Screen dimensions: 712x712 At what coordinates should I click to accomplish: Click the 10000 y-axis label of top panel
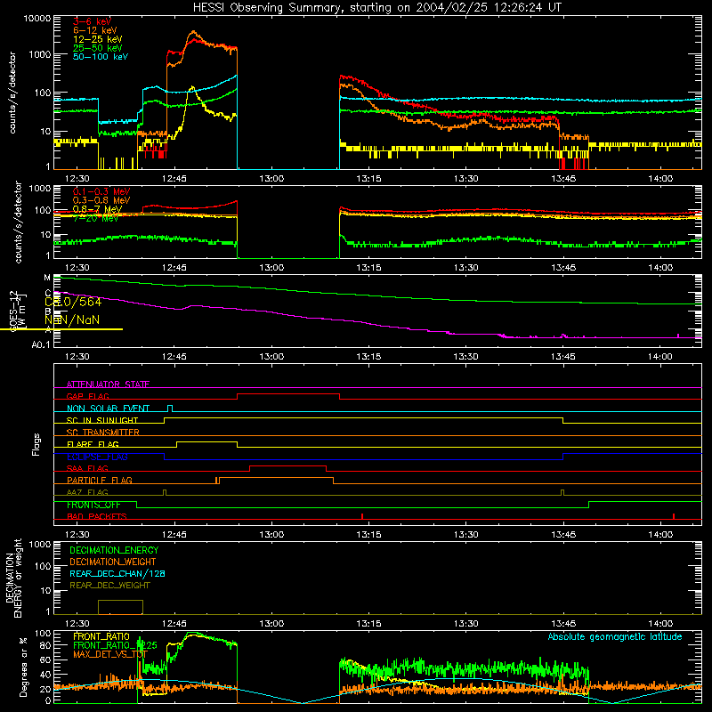(x=36, y=19)
